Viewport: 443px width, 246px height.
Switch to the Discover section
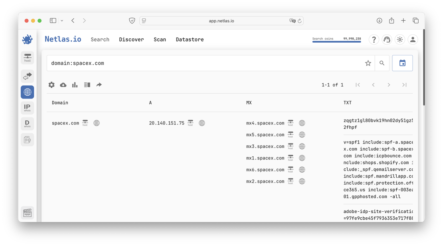click(131, 39)
